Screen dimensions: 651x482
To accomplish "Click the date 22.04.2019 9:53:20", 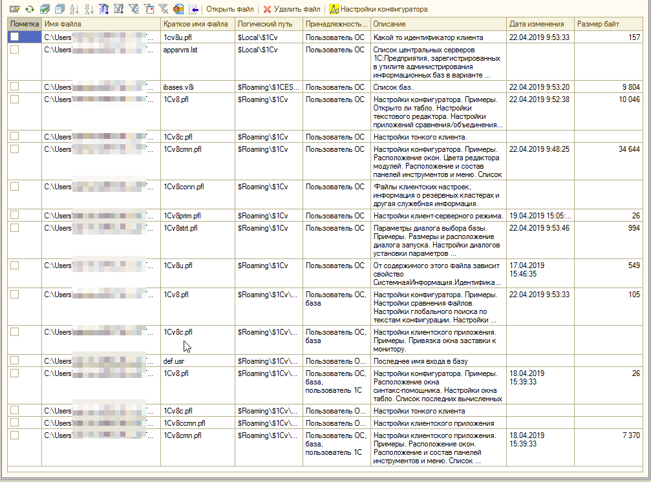I will click(540, 87).
